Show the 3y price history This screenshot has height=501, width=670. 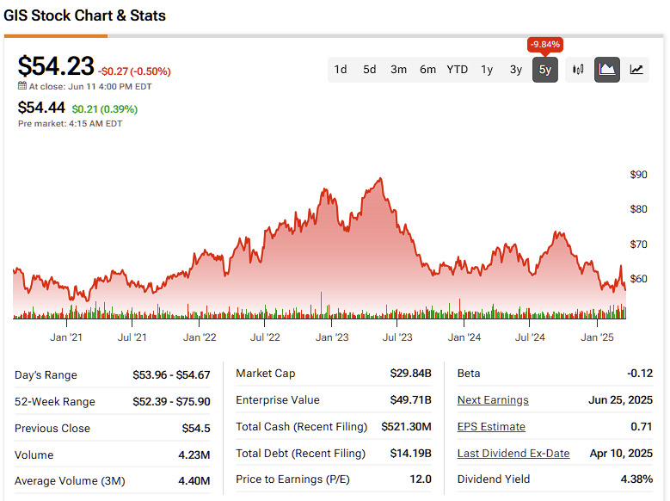tap(516, 70)
